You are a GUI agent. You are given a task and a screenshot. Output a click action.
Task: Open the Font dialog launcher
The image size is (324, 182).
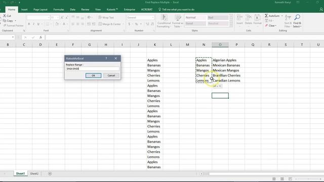click(68, 31)
